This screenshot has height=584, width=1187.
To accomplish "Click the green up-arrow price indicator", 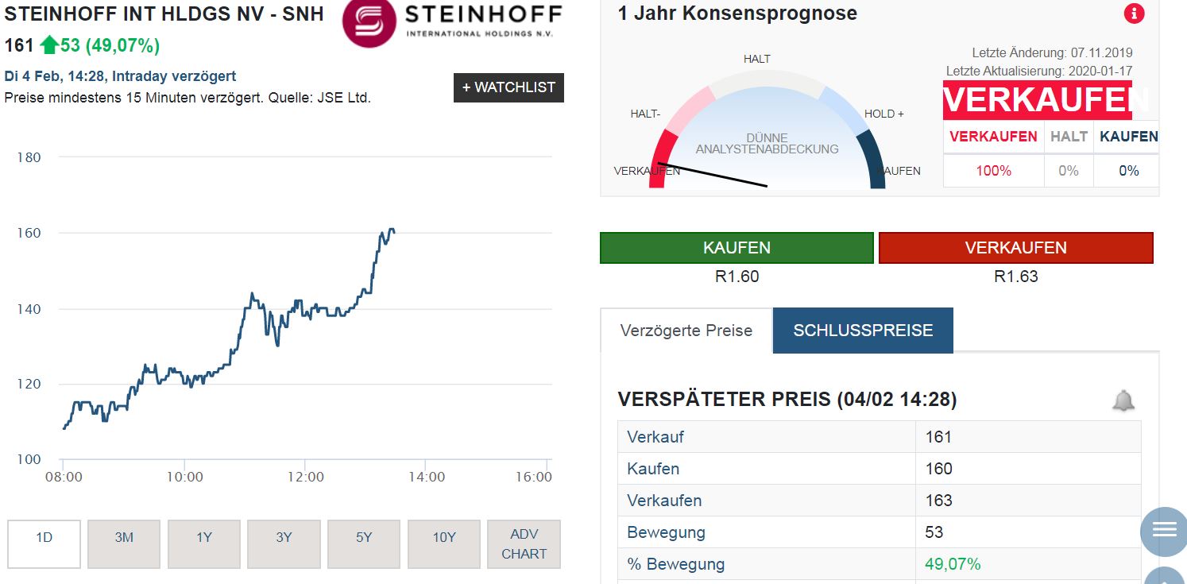I will click(x=48, y=45).
